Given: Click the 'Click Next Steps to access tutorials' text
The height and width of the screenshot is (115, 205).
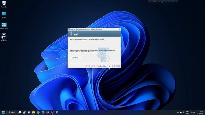Looking at the screenshot, I should click(93, 51).
